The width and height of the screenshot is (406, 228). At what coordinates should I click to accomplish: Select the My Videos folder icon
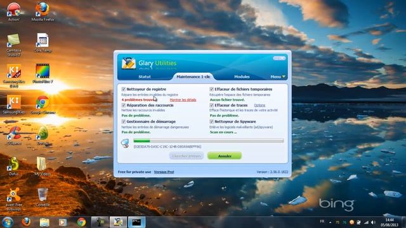[43, 166]
